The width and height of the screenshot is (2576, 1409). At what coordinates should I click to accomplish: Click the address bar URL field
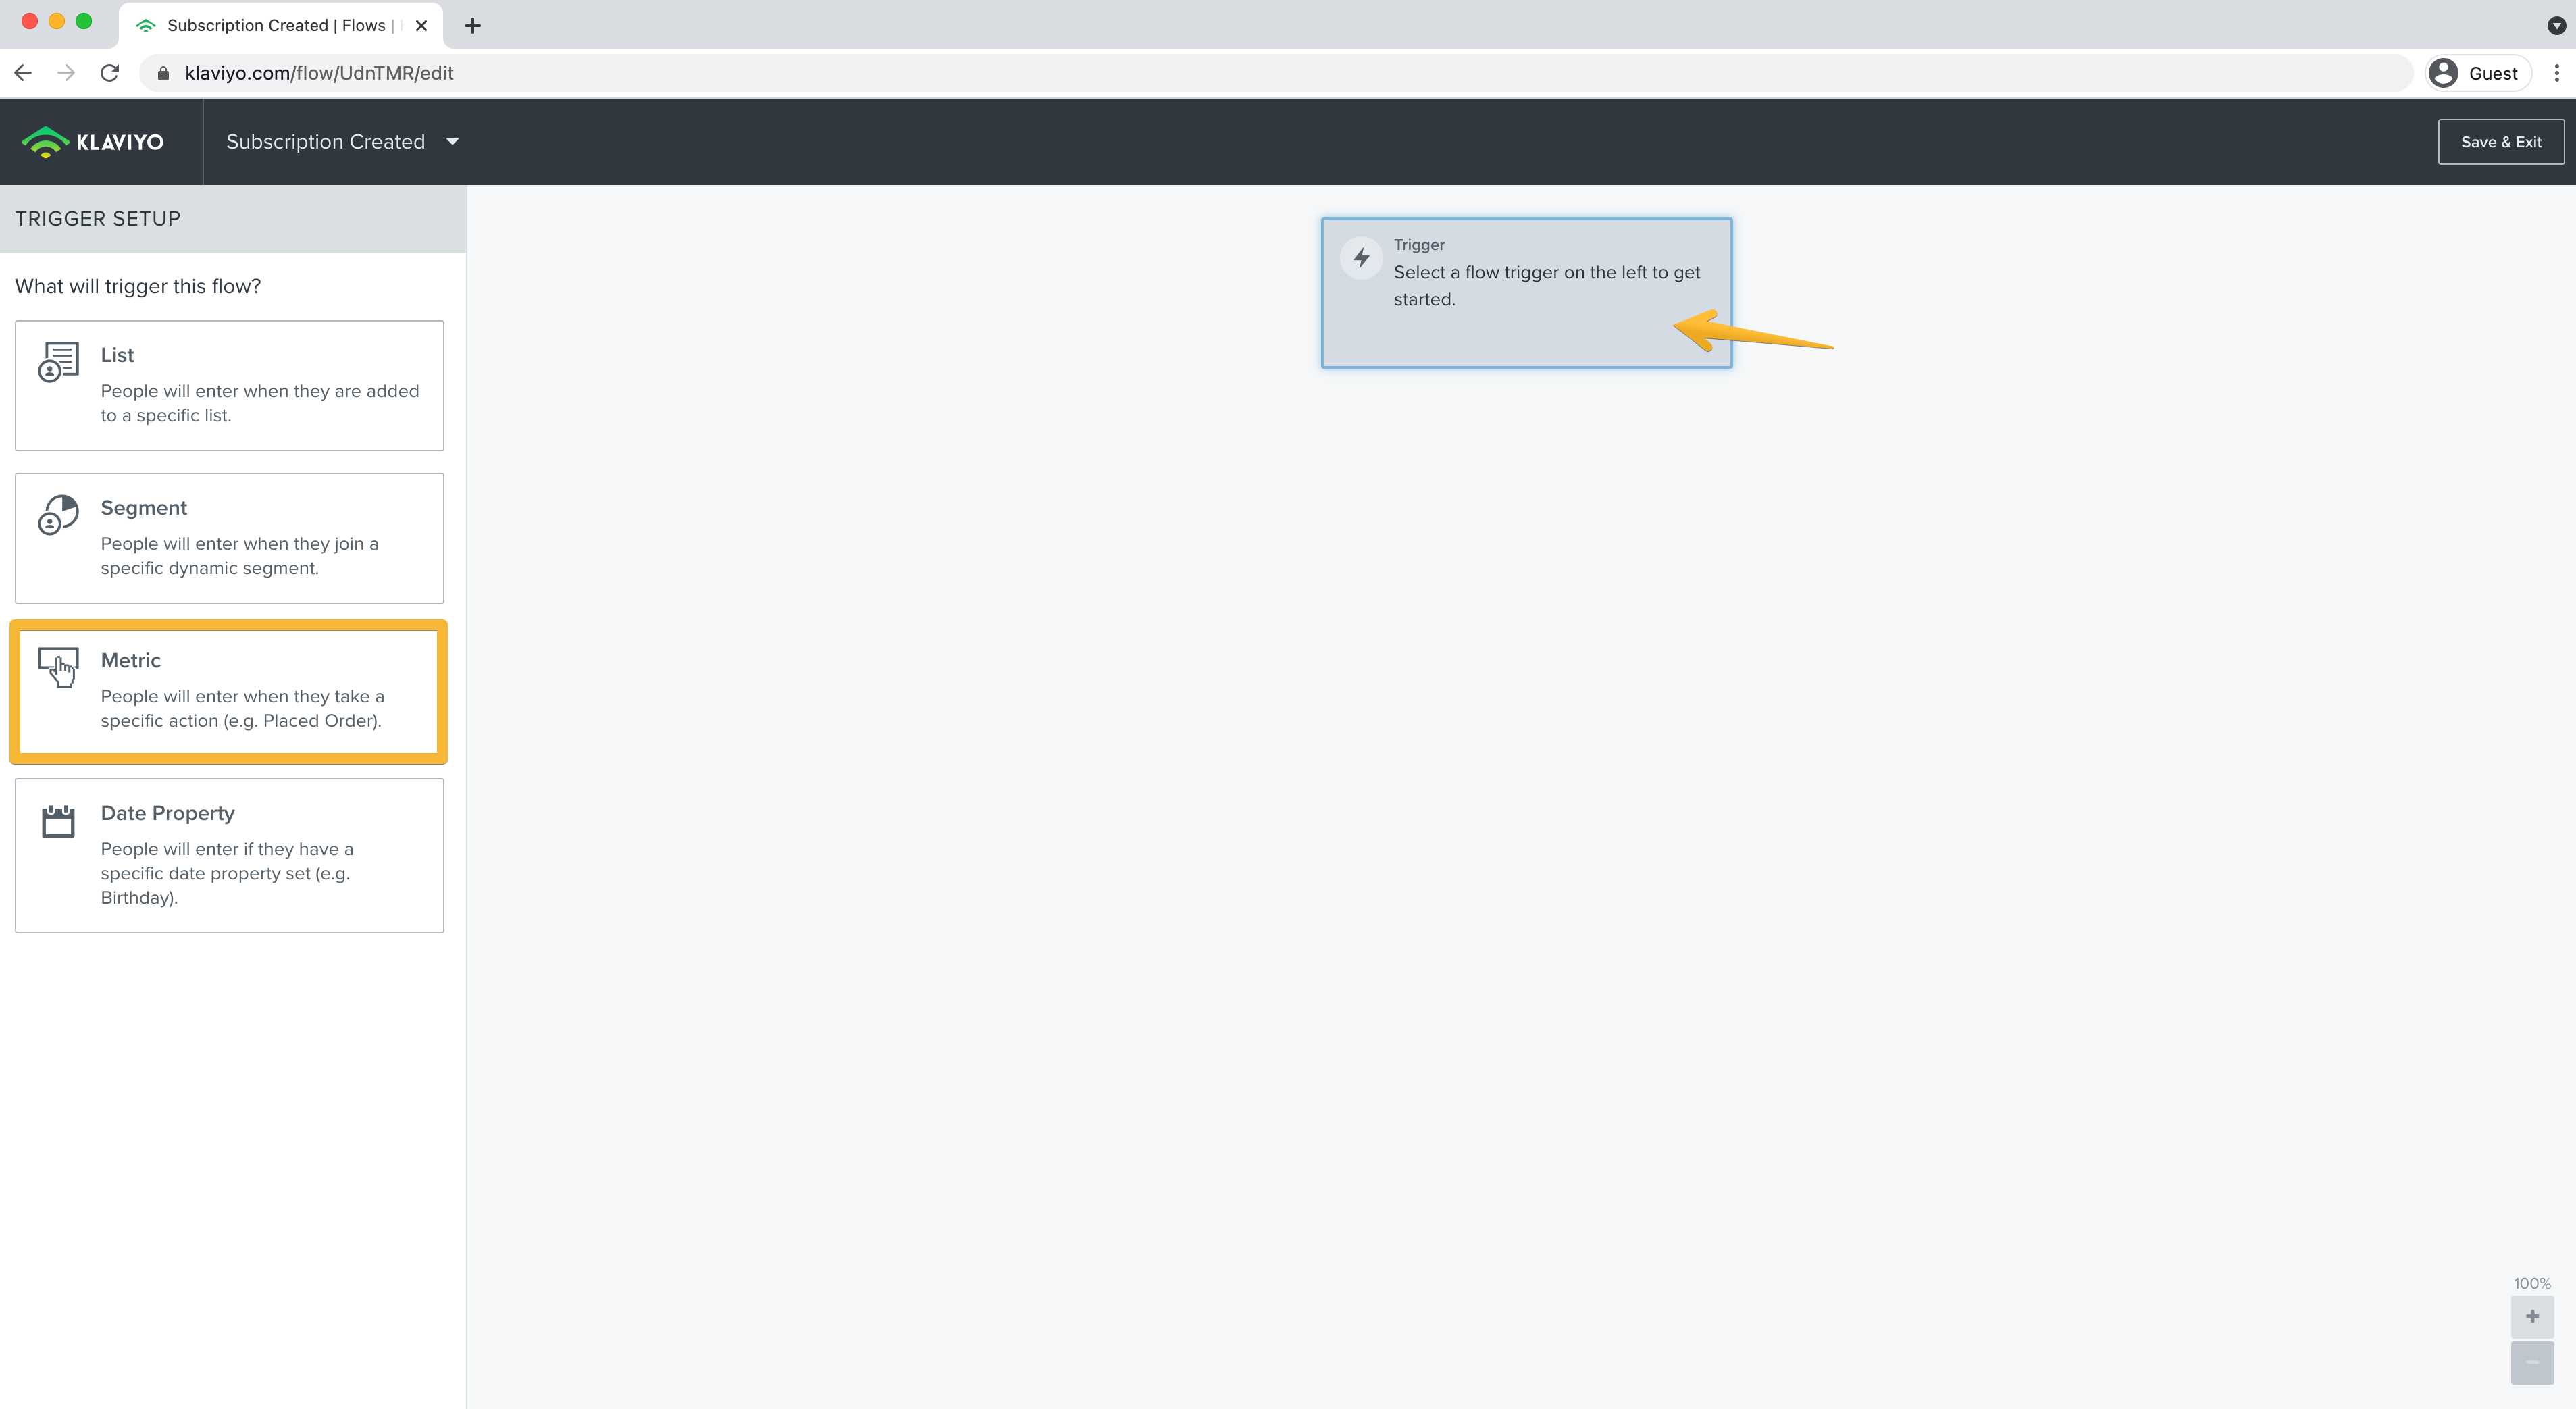(1275, 73)
